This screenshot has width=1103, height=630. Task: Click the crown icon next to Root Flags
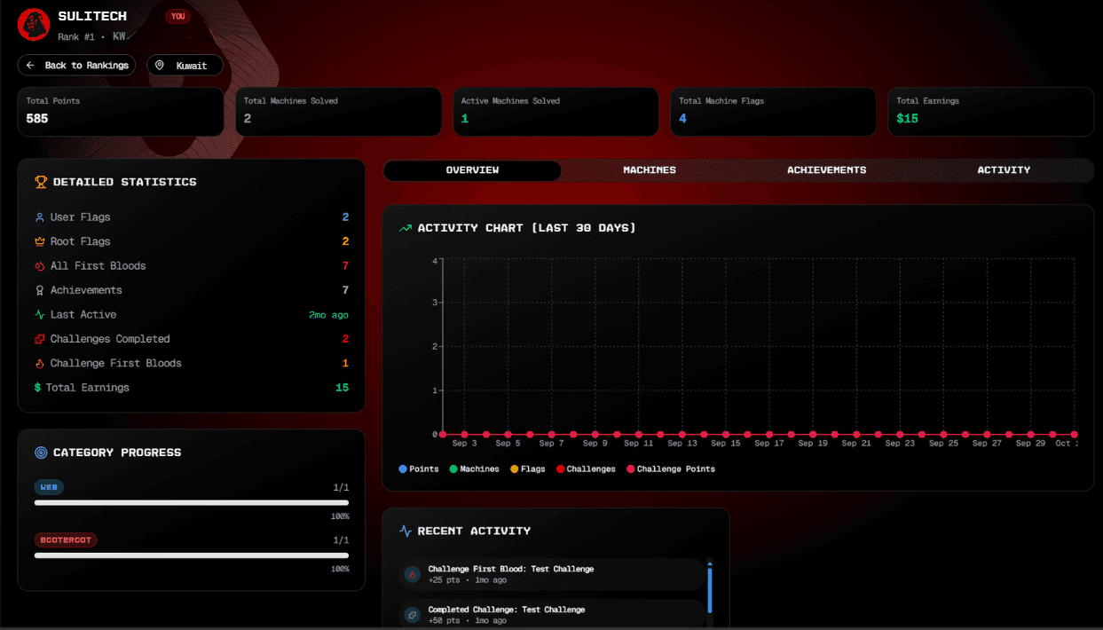click(39, 241)
